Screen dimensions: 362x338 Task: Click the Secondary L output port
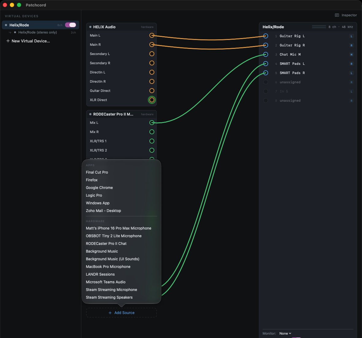tap(152, 54)
